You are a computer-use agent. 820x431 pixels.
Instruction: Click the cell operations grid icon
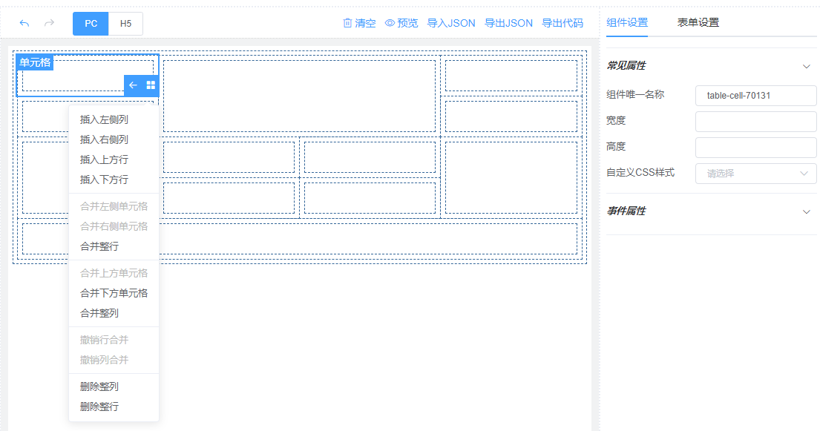click(x=151, y=85)
